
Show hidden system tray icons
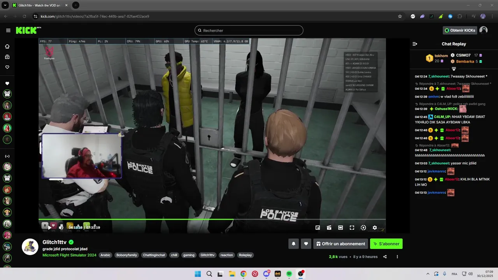(x=428, y=274)
